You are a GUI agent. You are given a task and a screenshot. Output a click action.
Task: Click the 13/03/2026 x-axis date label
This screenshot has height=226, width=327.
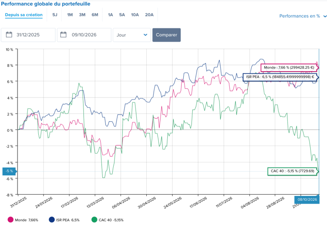pos(96,202)
